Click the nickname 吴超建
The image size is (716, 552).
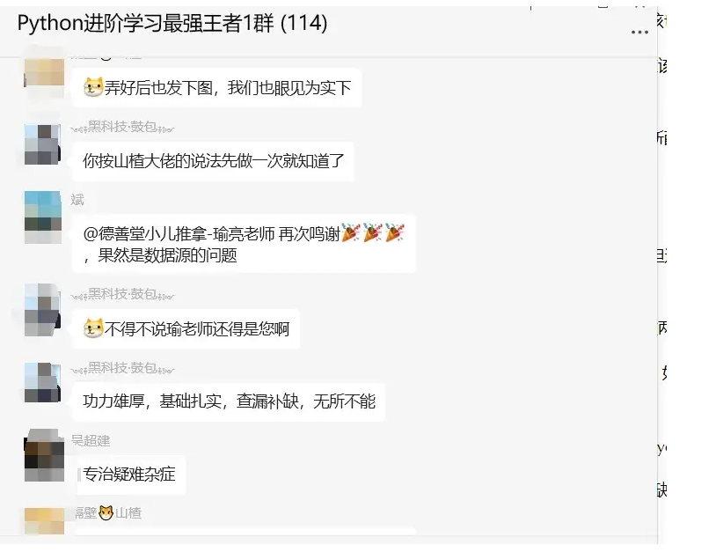91,440
